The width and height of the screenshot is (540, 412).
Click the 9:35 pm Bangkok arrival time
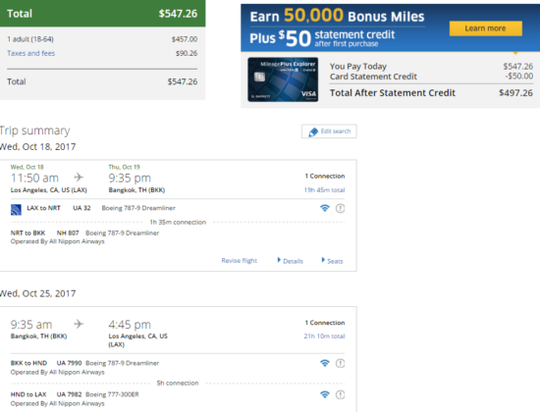(130, 178)
